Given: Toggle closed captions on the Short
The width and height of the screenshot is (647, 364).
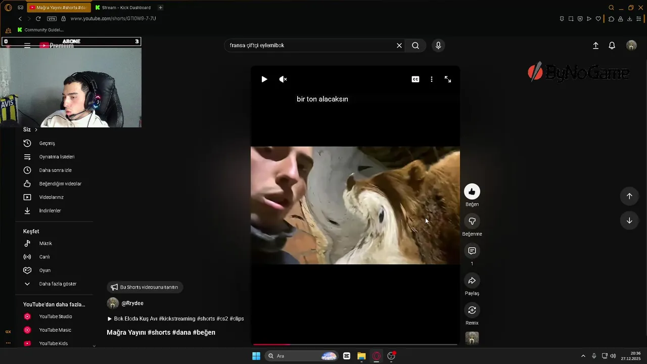Looking at the screenshot, I should pyautogui.click(x=415, y=79).
